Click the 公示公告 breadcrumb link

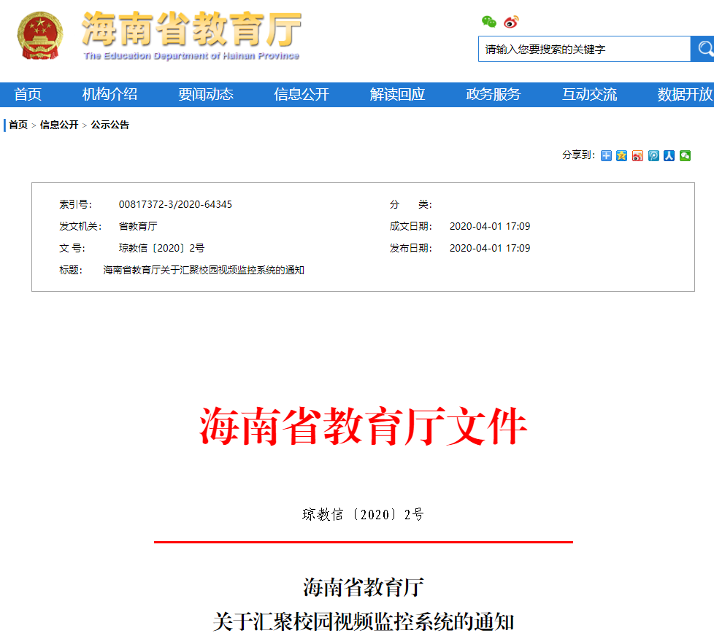110,125
